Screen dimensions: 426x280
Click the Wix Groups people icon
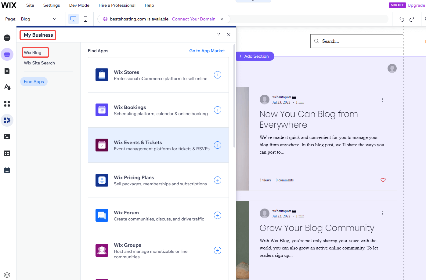(x=102, y=250)
